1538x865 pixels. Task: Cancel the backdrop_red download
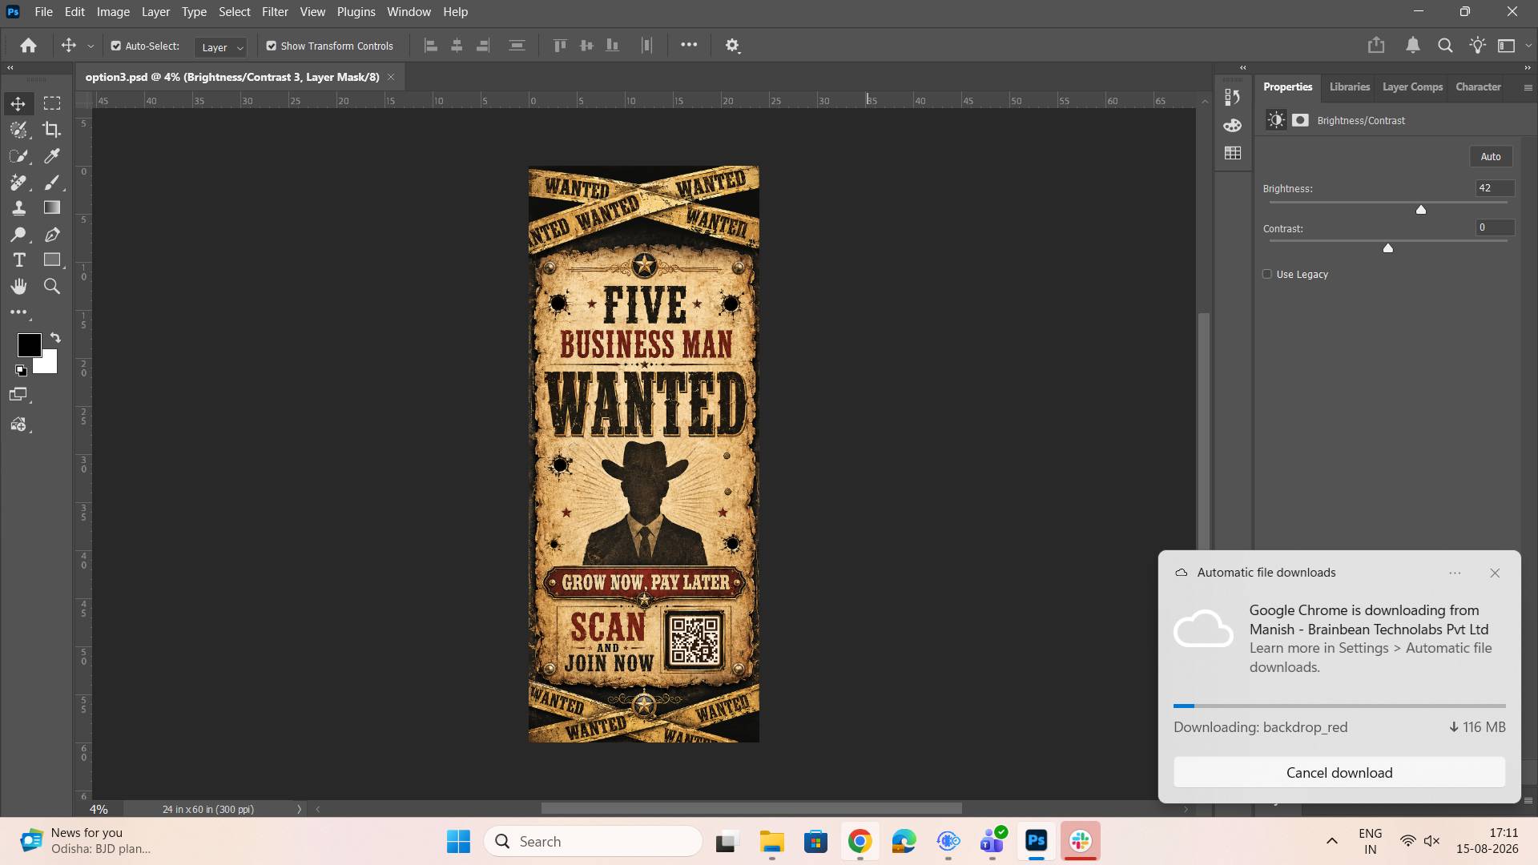pyautogui.click(x=1339, y=773)
